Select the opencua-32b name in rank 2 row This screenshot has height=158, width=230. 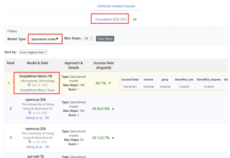tap(36, 100)
